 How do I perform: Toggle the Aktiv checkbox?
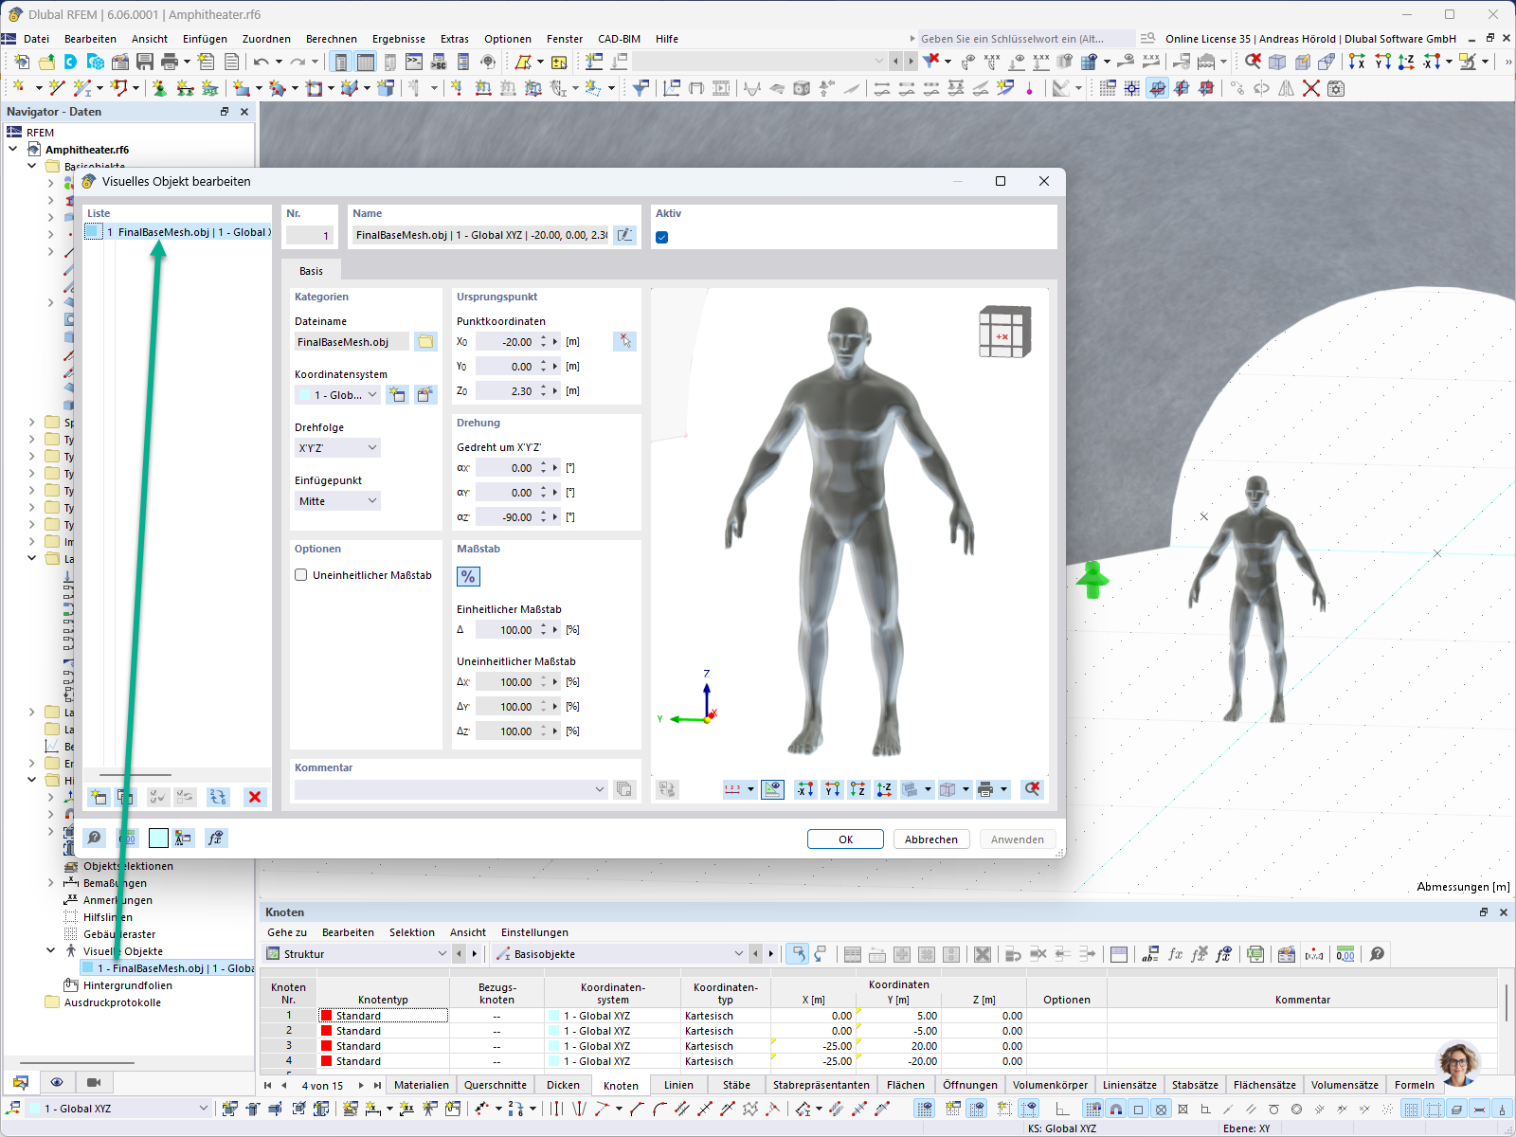coord(662,237)
